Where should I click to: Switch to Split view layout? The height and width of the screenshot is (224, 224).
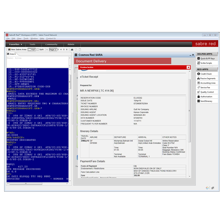(x=40, y=50)
